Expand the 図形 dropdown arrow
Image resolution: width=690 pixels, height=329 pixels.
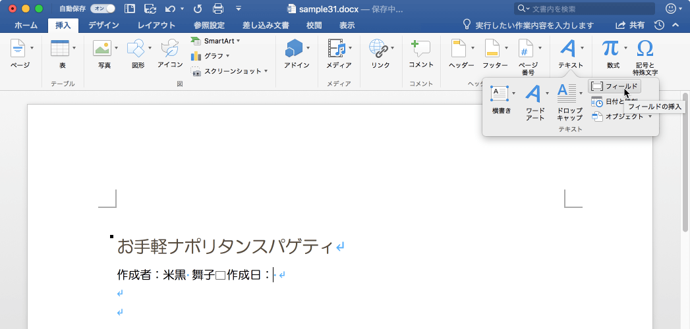(x=150, y=47)
